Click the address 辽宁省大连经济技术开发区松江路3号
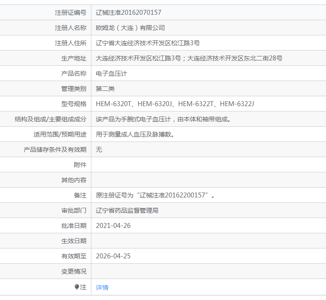Screen dimensions: 326x300 pyautogui.click(x=148, y=43)
